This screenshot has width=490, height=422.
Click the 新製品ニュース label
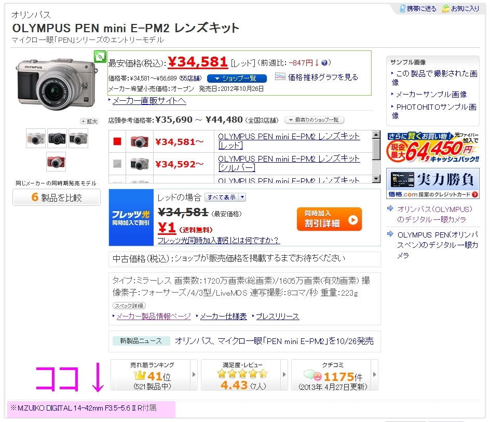point(141,340)
